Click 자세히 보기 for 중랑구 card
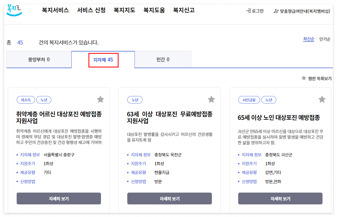This screenshot has height=217, width=337. [59, 199]
